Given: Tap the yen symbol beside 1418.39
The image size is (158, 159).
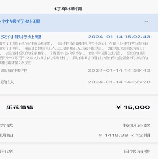Looking at the screenshot, I should pyautogui.click(x=100, y=135).
